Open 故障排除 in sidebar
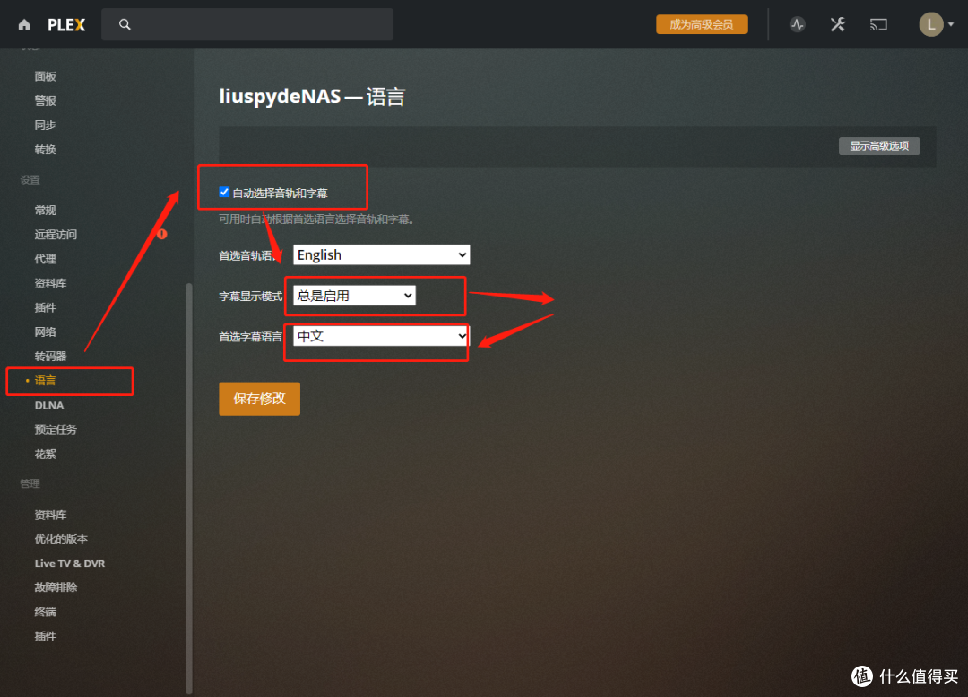 tap(56, 588)
